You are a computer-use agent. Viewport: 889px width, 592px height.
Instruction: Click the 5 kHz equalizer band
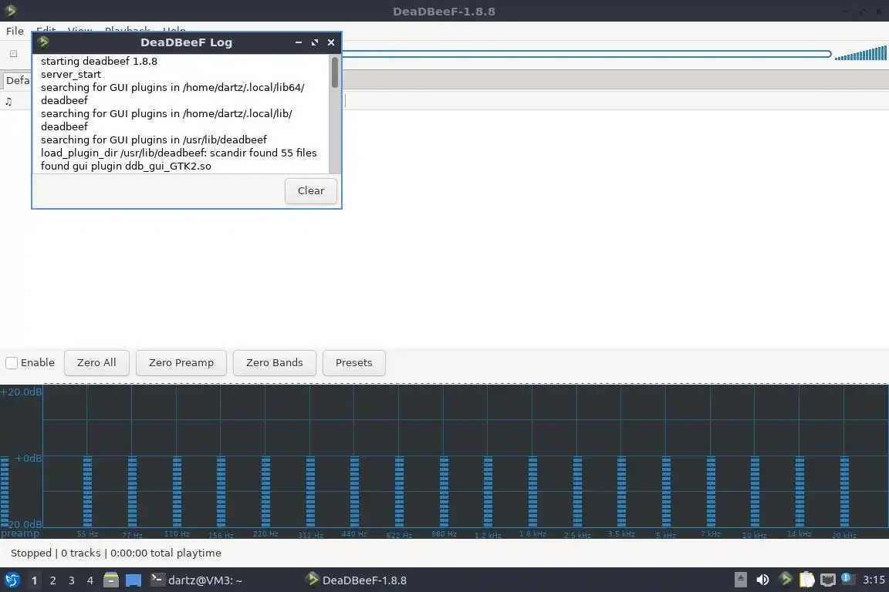666,492
